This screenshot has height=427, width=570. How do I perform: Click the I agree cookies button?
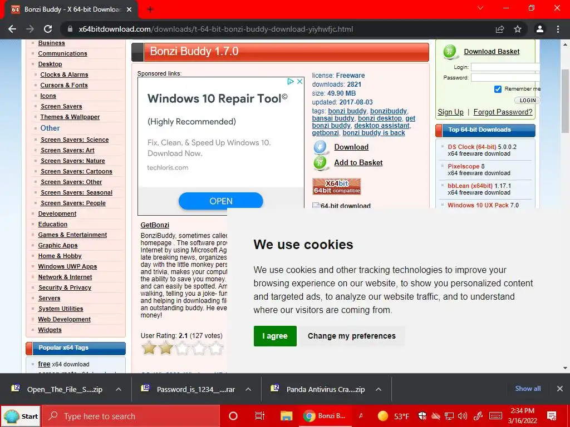(x=275, y=336)
